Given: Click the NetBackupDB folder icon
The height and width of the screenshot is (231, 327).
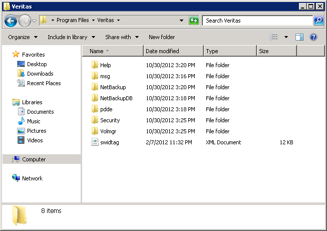Looking at the screenshot, I should click(x=95, y=98).
